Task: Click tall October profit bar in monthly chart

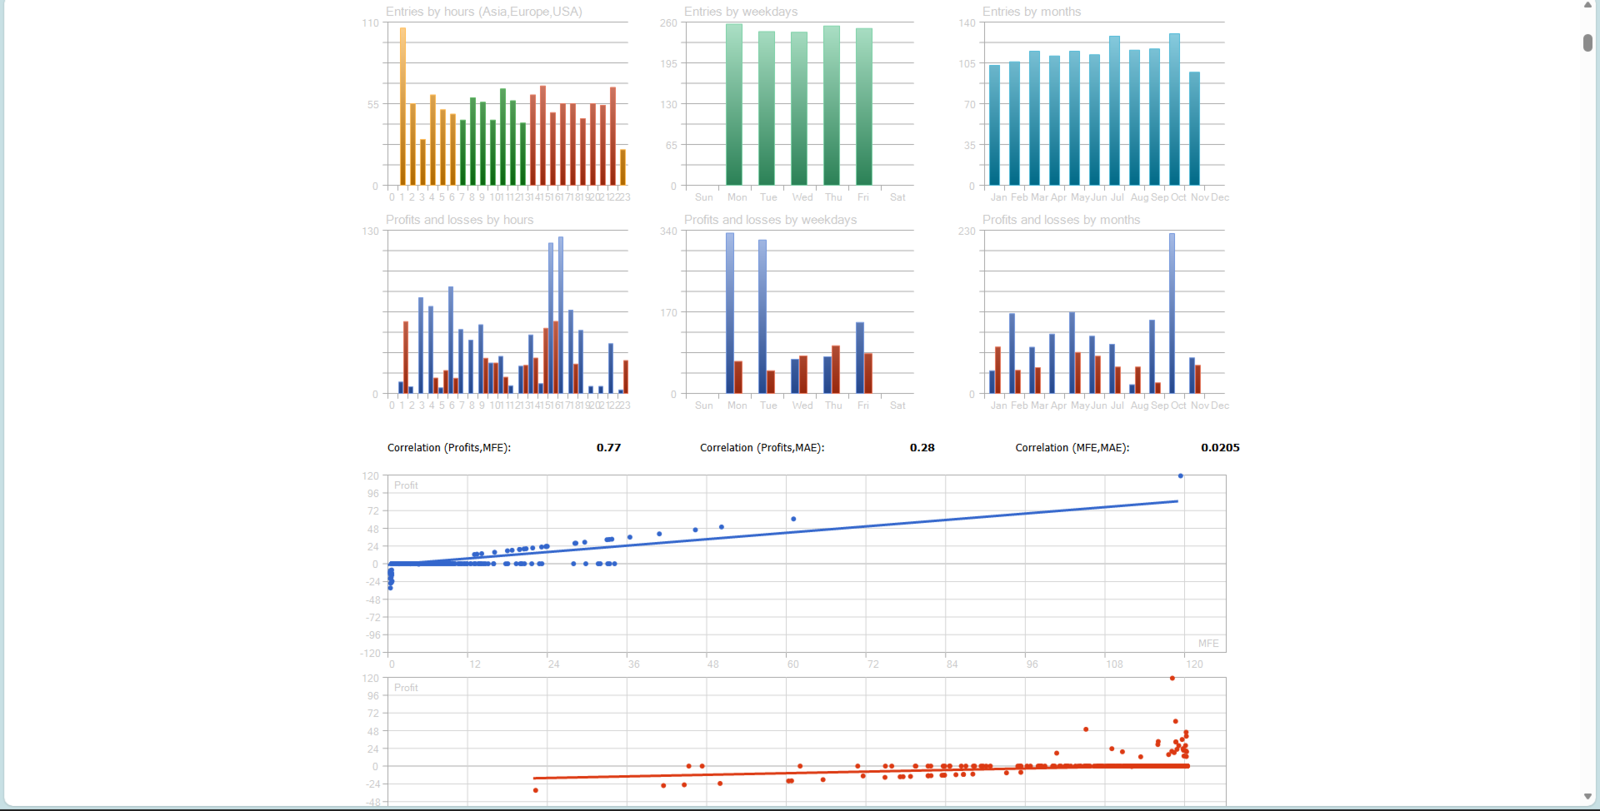Action: click(x=1172, y=313)
